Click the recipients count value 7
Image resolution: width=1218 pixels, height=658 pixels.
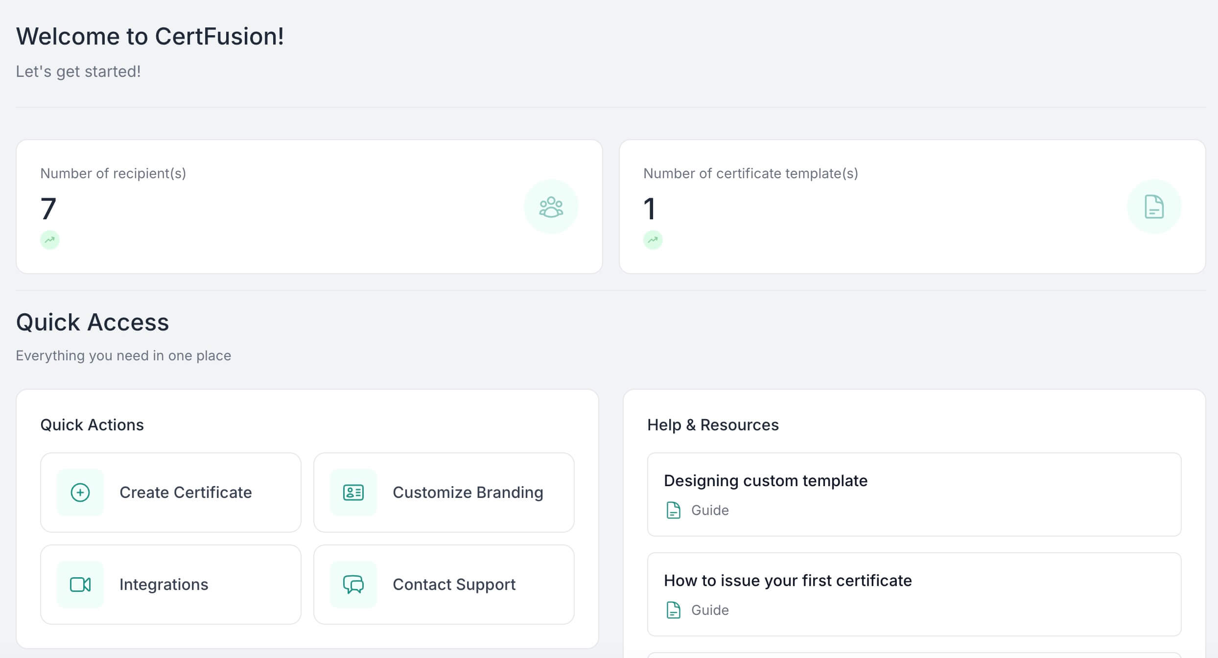[48, 209]
